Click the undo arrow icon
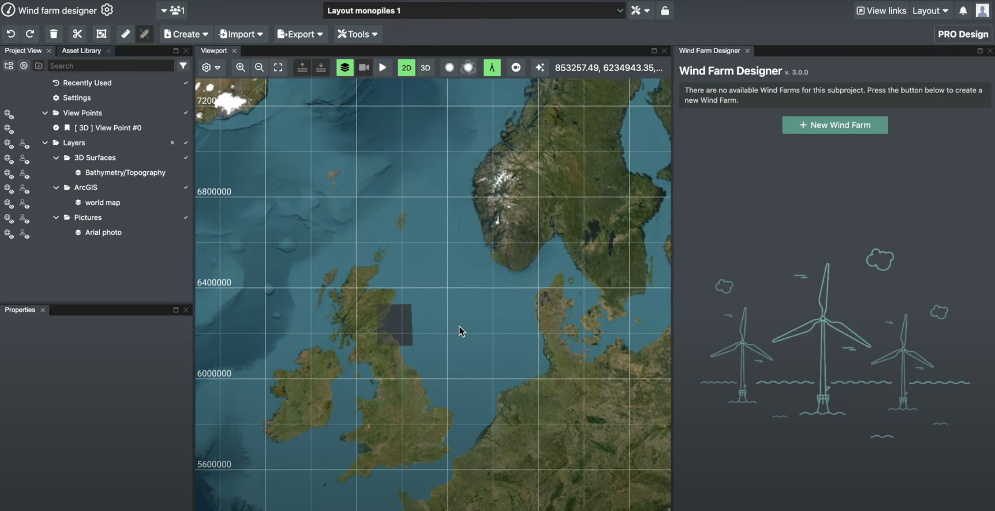This screenshot has height=511, width=995. point(11,34)
